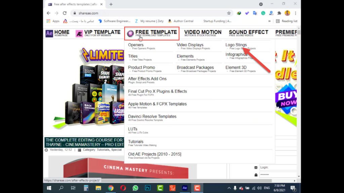Select Openers from the dropdown
Image resolution: width=344 pixels, height=193 pixels.
click(136, 45)
